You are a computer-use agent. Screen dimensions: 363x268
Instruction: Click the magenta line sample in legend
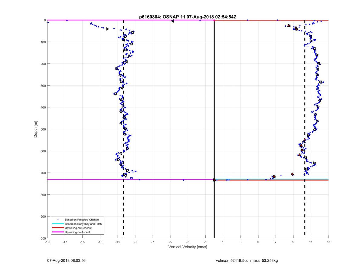[x=58, y=232]
